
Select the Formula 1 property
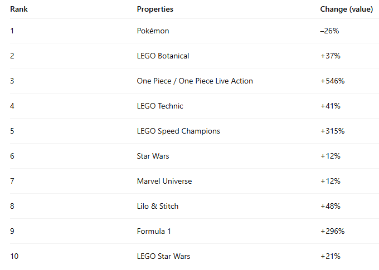pyautogui.click(x=154, y=231)
